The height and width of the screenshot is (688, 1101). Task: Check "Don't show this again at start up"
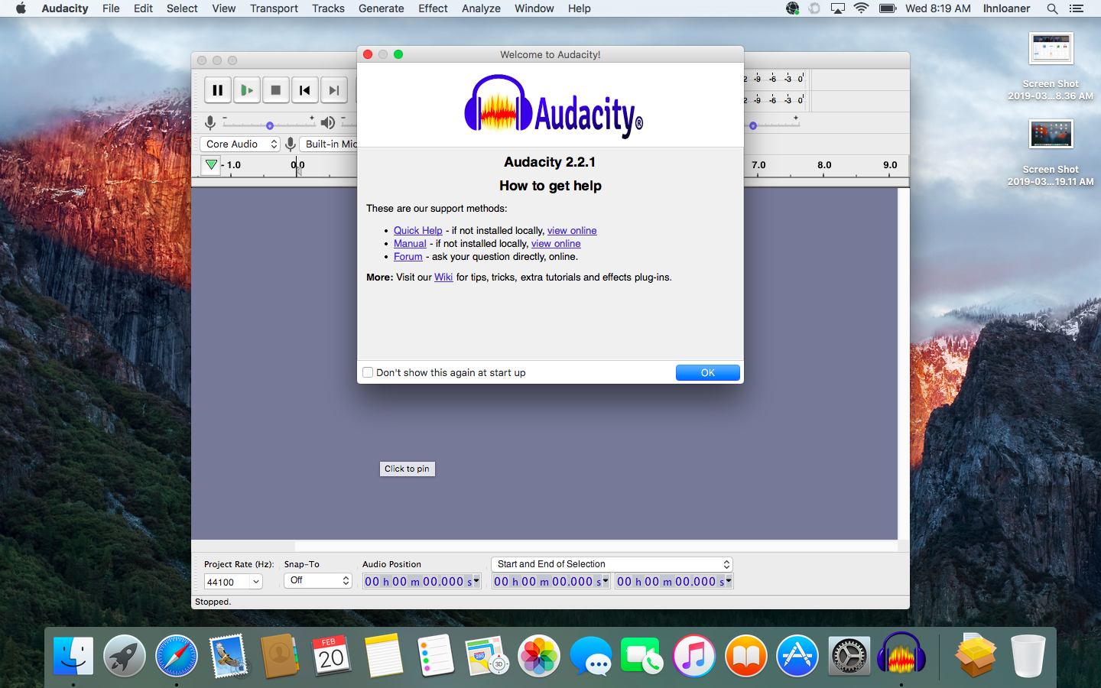tap(368, 373)
